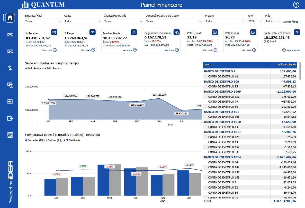
Task: Click the A Receber card icon
Action: tap(54, 32)
